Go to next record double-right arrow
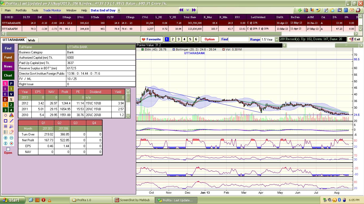Screen dimensions: 364x204 pos(194,10)
